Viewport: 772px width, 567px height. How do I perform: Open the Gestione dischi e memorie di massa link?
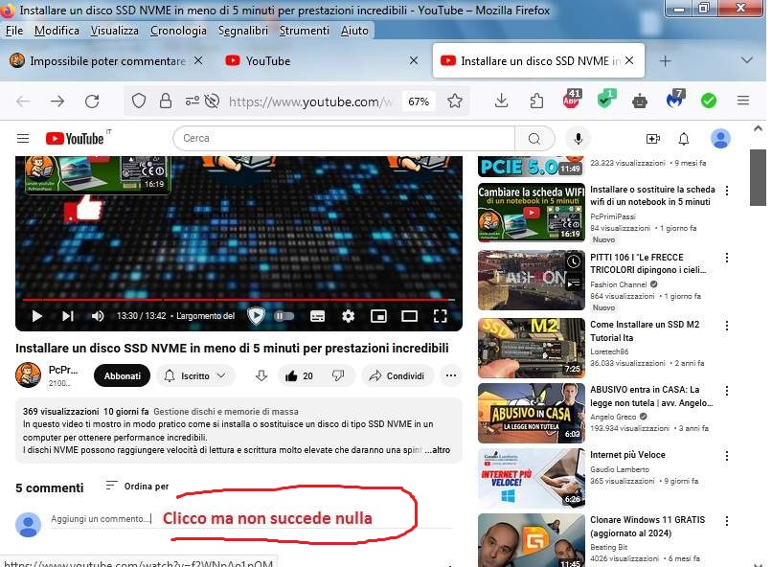pos(226,412)
